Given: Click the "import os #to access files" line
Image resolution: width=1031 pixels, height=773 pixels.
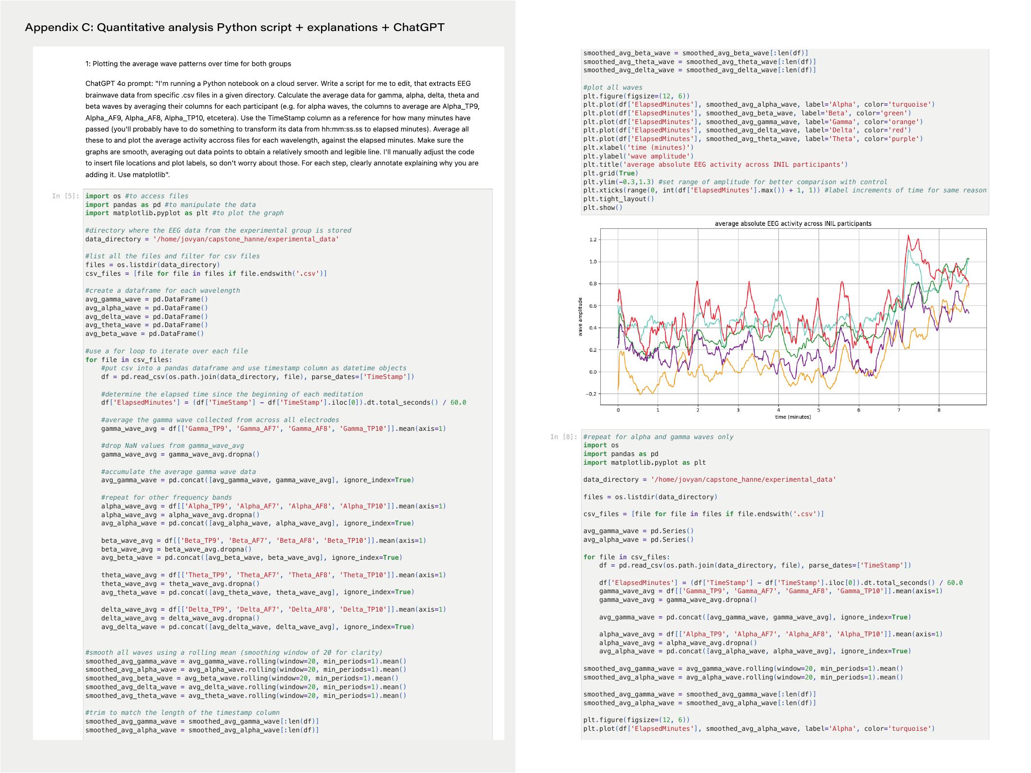Looking at the screenshot, I should (137, 196).
